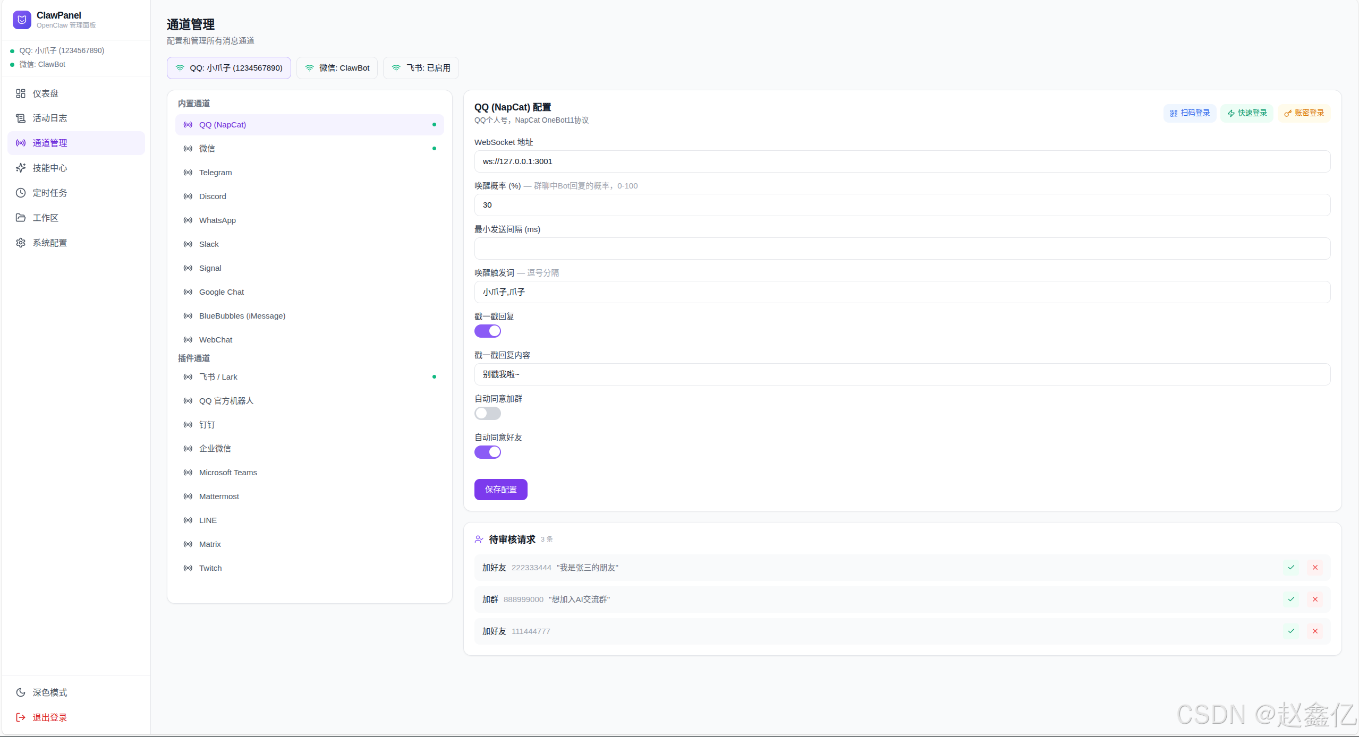Click the ClawPanel cat logo icon
Screen dimensions: 1359x737
pyautogui.click(x=22, y=20)
